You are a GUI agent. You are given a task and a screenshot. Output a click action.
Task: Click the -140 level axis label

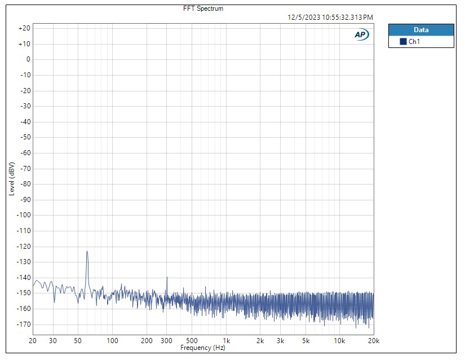click(x=24, y=278)
